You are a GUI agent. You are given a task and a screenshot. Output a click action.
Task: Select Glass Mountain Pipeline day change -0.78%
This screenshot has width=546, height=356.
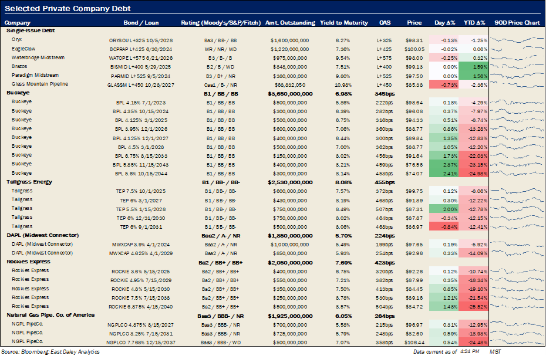[444, 85]
